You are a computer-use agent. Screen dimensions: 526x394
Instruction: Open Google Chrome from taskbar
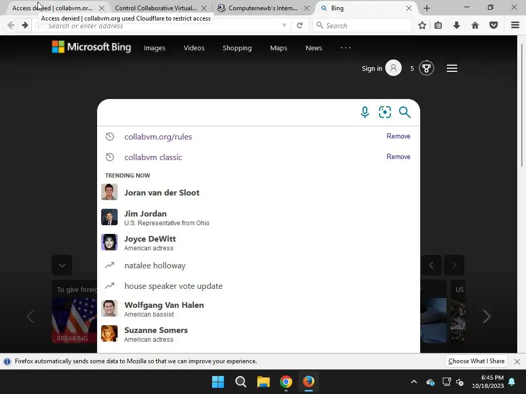pyautogui.click(x=286, y=382)
